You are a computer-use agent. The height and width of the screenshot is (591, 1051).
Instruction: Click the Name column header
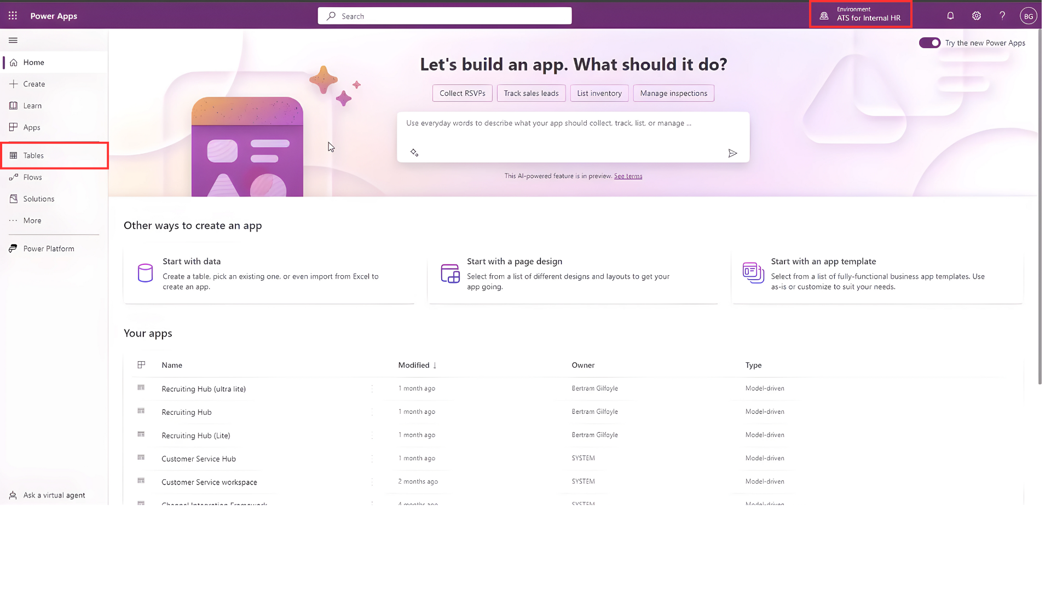click(x=172, y=365)
